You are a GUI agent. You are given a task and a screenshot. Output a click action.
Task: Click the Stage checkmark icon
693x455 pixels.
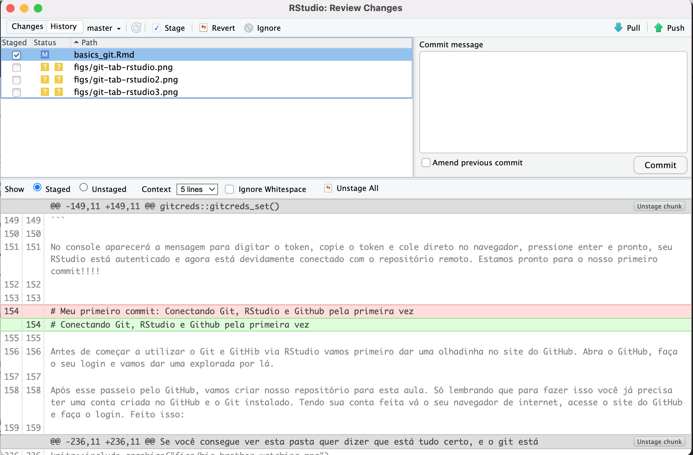coord(156,28)
